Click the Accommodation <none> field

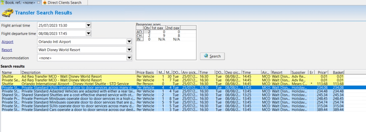[85, 58]
